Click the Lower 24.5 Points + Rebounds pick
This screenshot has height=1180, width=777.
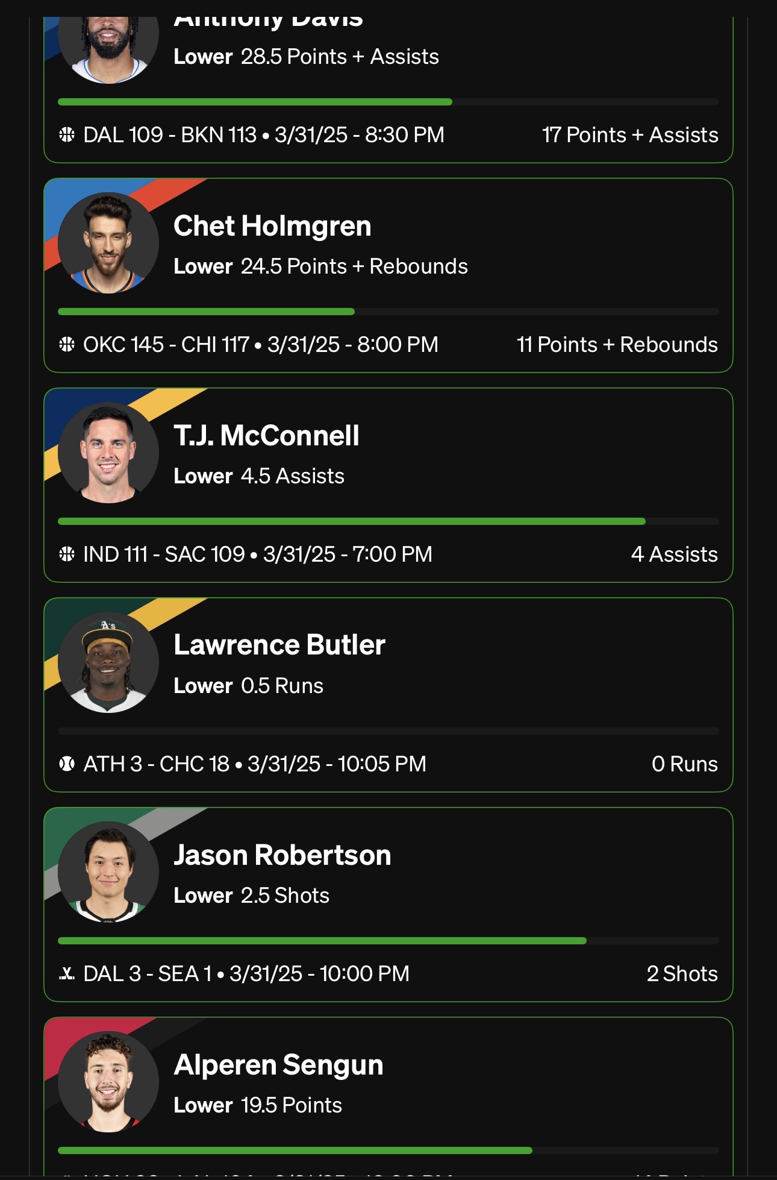pos(320,266)
